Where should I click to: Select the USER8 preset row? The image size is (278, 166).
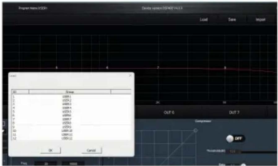[72, 123]
